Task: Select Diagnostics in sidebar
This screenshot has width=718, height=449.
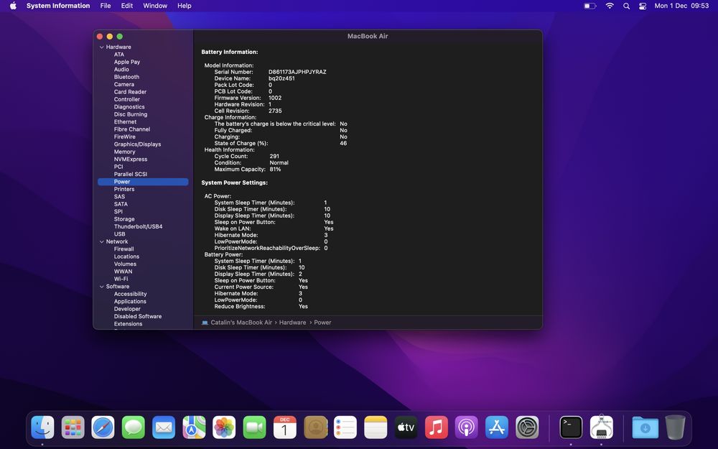Action: click(129, 107)
